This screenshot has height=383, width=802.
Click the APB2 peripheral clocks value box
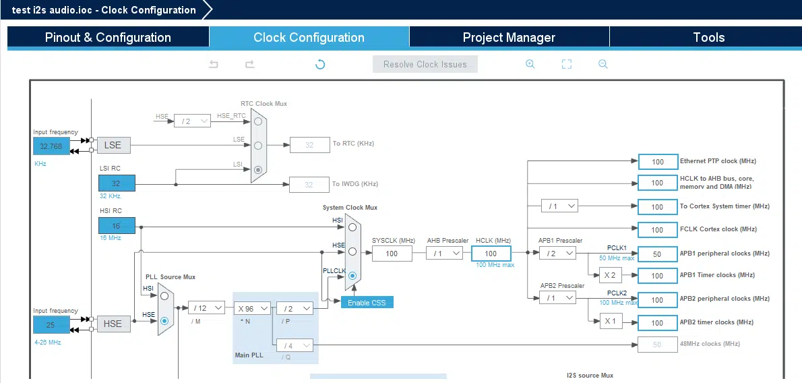tap(657, 300)
